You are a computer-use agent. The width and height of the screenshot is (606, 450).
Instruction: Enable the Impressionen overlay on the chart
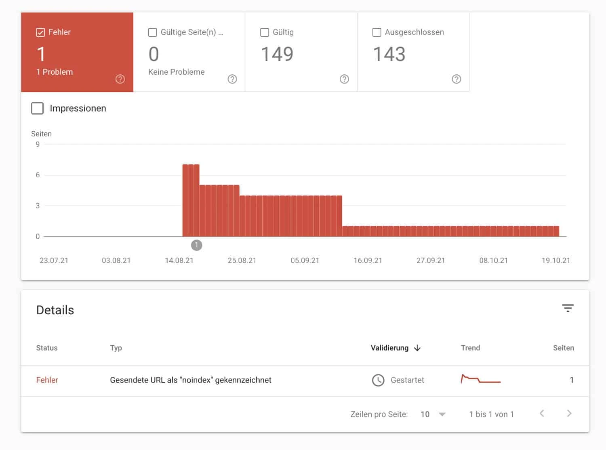(37, 108)
